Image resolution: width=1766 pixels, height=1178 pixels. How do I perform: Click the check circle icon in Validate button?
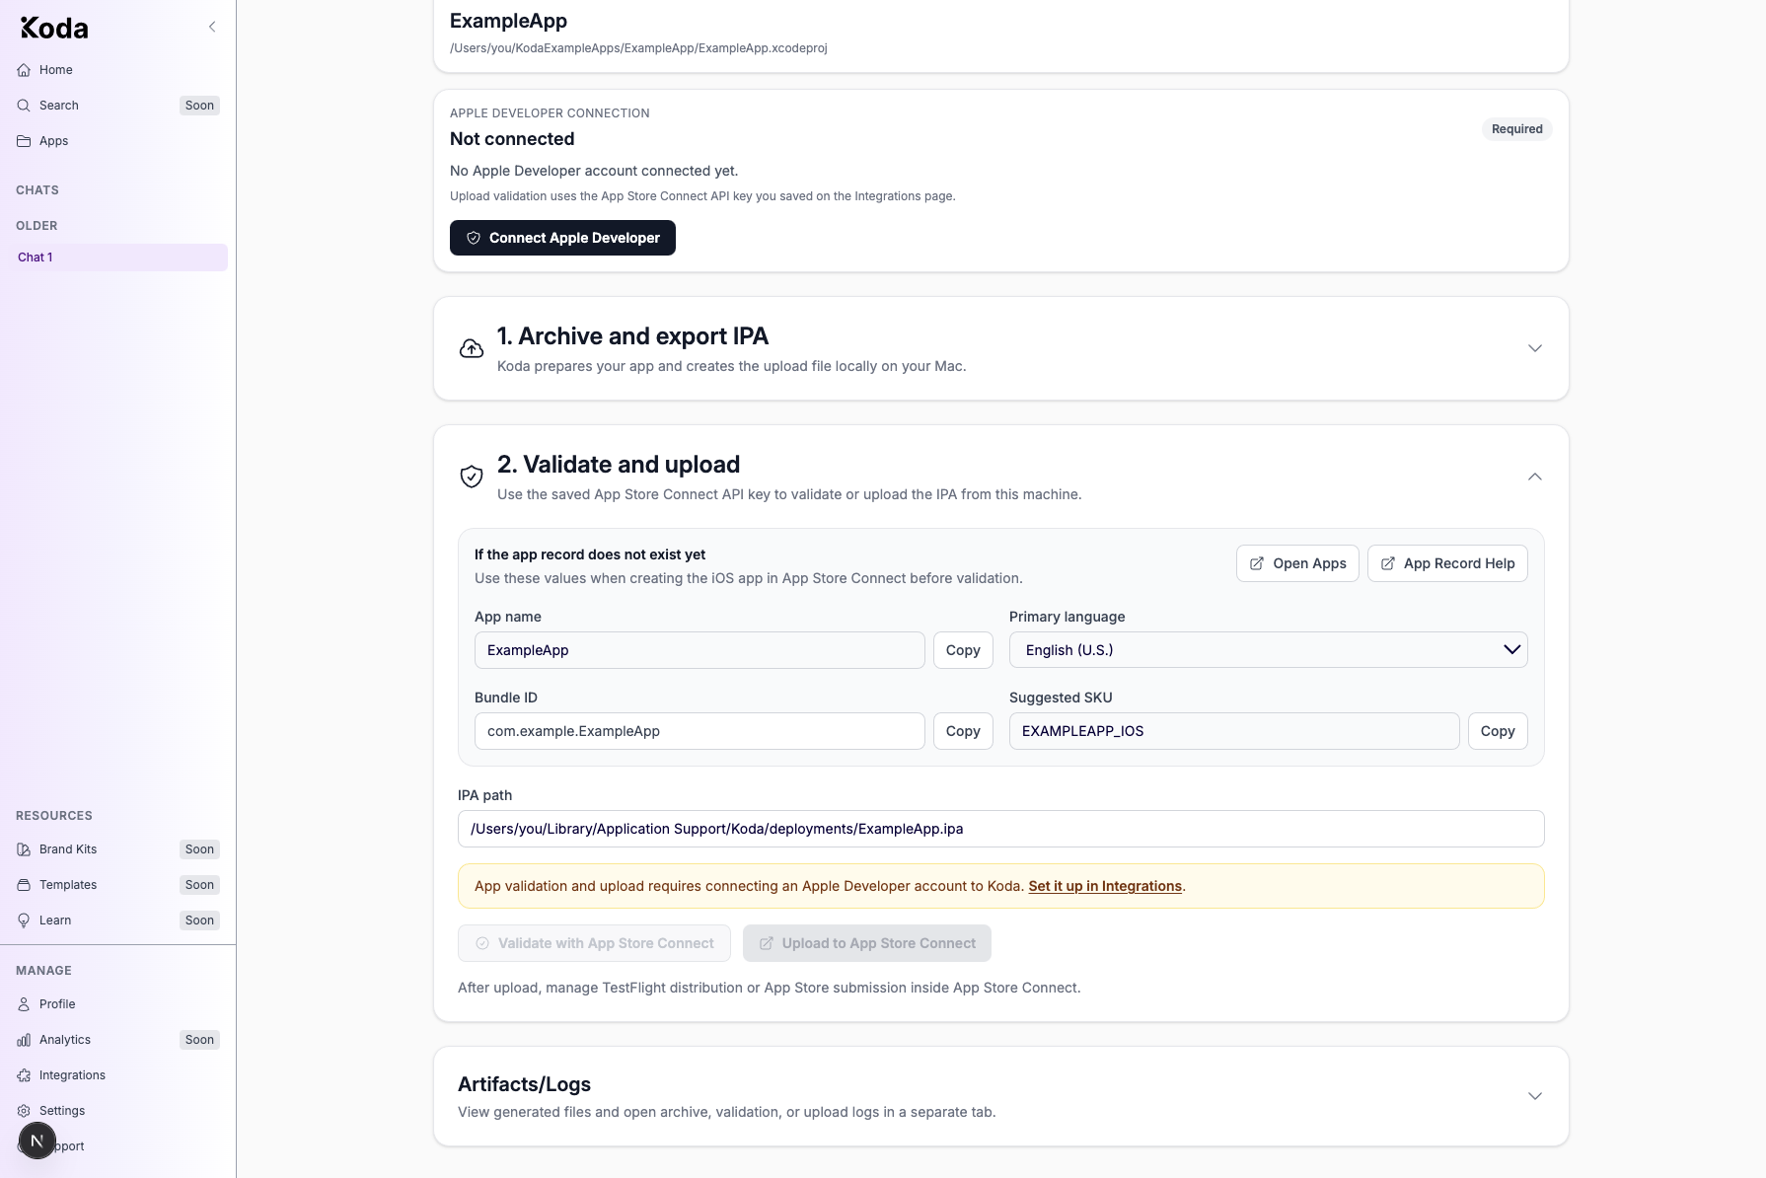coord(482,943)
